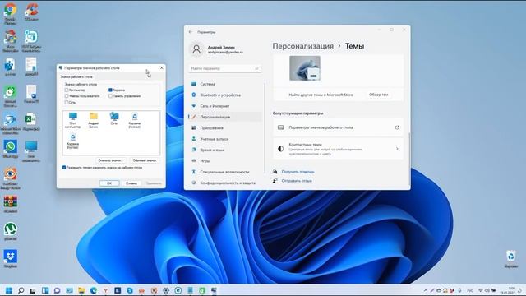Open external link arrow for desktop icon settings

coord(397,127)
